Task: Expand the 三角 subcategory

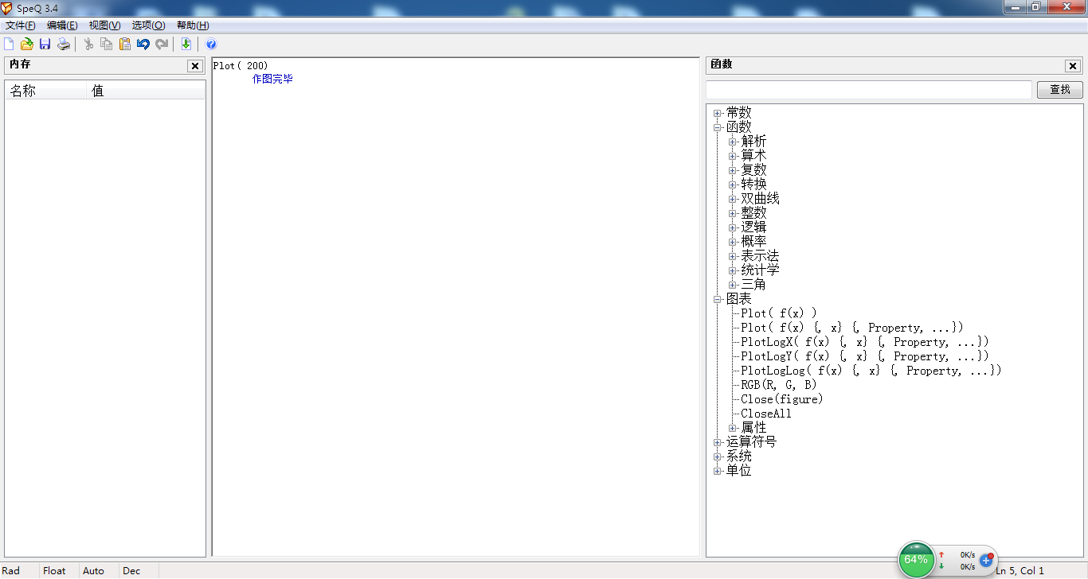Action: tap(734, 285)
